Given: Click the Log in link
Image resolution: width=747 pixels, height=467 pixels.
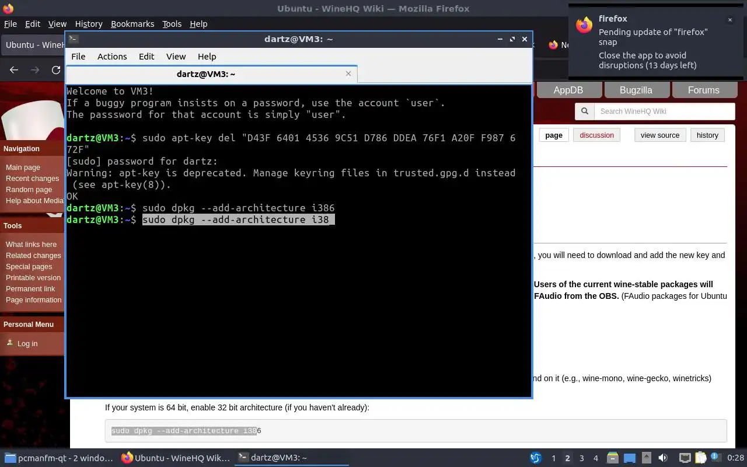Looking at the screenshot, I should 27,344.
